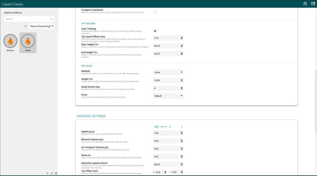Click the Auto Tracking label text
The width and height of the screenshot is (317, 176).
(x=88, y=29)
